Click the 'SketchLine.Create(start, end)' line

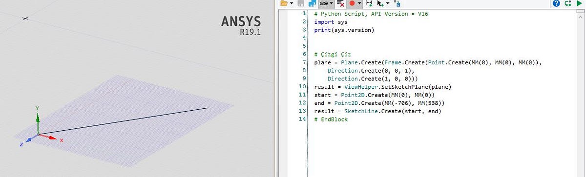coord(377,112)
